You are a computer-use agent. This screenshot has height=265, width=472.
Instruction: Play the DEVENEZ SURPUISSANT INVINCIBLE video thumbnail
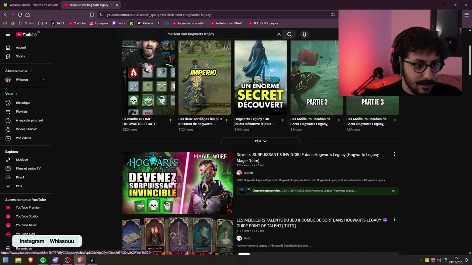(178, 183)
